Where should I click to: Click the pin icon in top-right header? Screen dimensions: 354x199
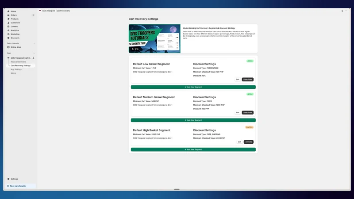[342, 11]
